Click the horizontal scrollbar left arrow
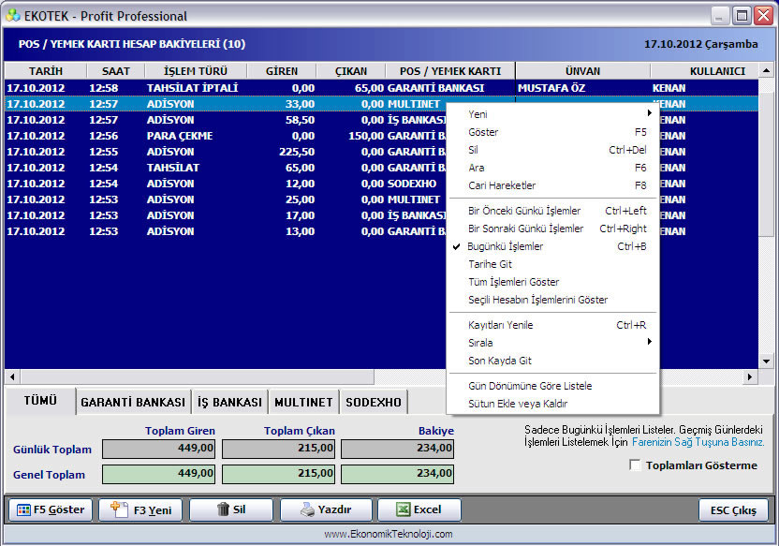 pos(12,377)
